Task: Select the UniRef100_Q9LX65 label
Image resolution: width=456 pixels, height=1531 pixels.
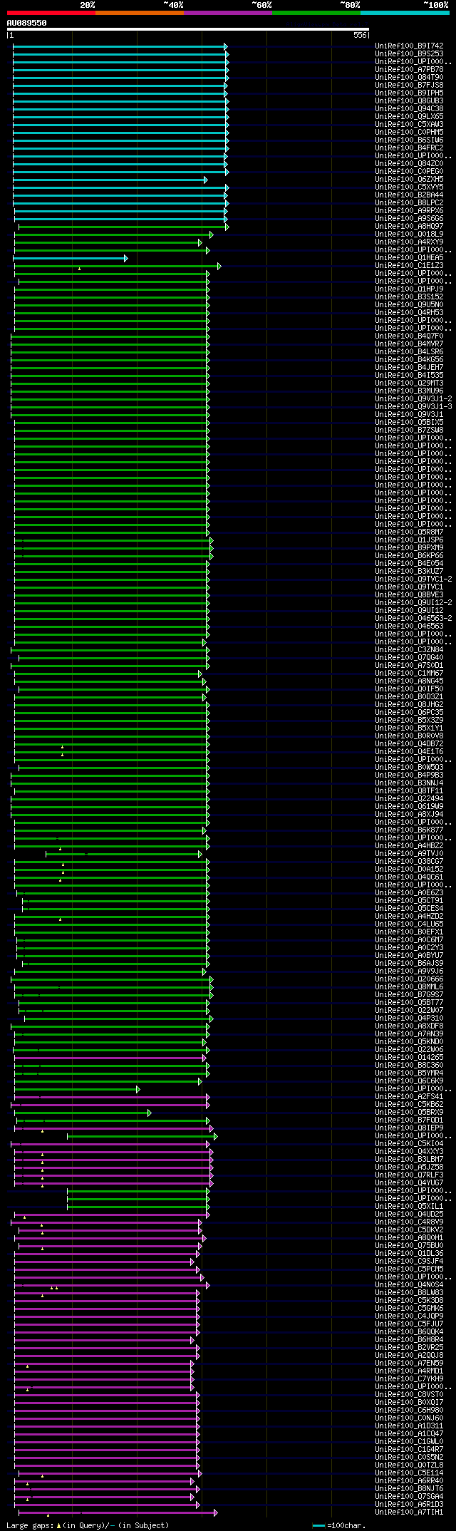Action: click(409, 116)
